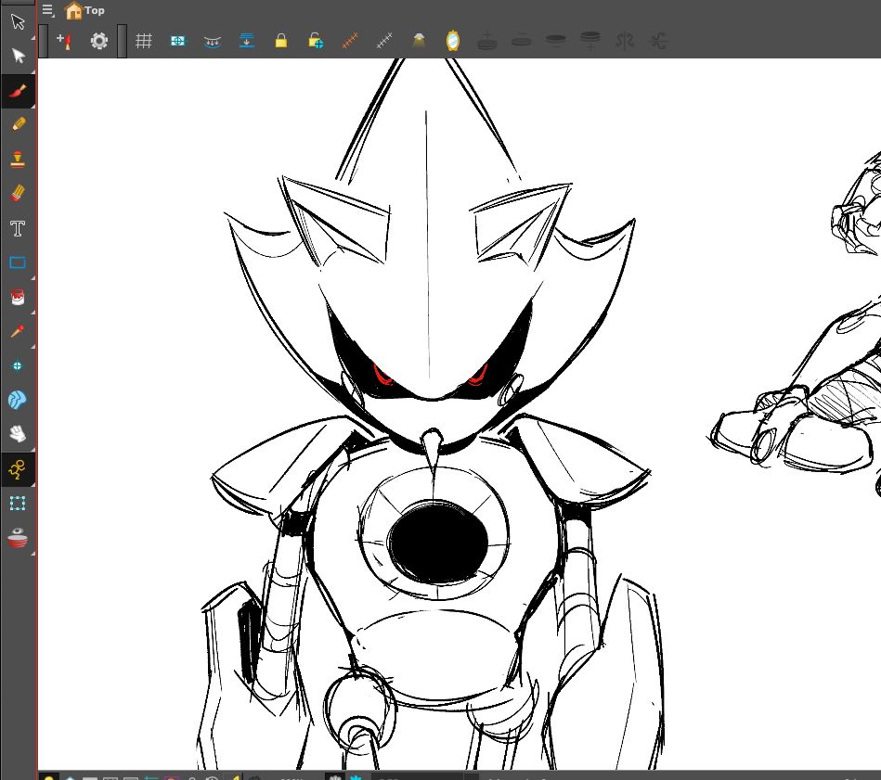Open the view menu hamburger button
The image size is (881, 780).
[47, 10]
